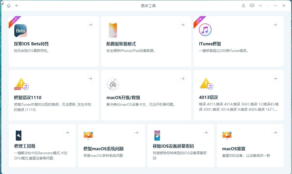Viewport: 292px width, 174px height.
Task: Click description 重置你的设备，让设备焕然一新
Action: pyautogui.click(x=246, y=156)
